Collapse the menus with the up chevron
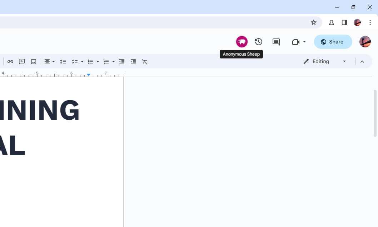 362,61
